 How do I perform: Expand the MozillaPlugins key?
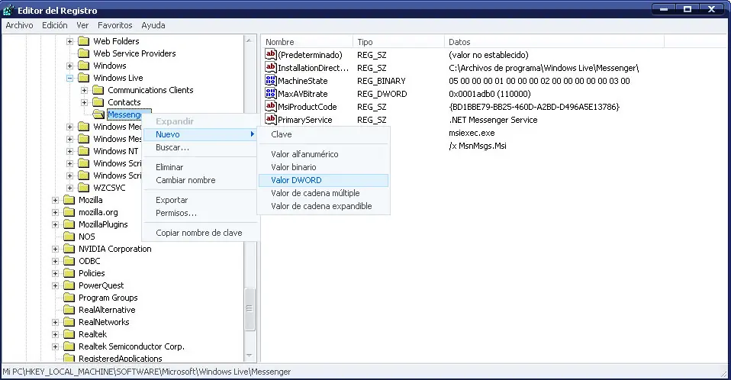coord(55,224)
